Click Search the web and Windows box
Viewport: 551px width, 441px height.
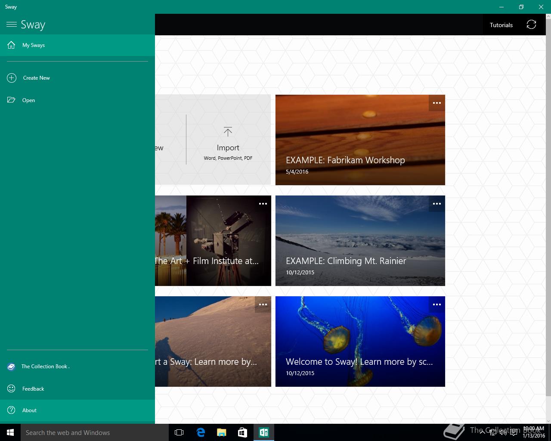pos(95,432)
